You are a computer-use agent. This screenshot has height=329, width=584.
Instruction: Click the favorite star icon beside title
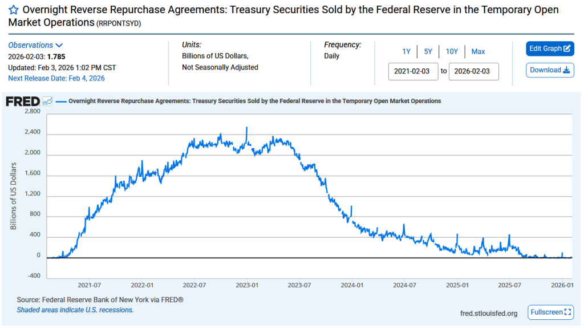[14, 10]
